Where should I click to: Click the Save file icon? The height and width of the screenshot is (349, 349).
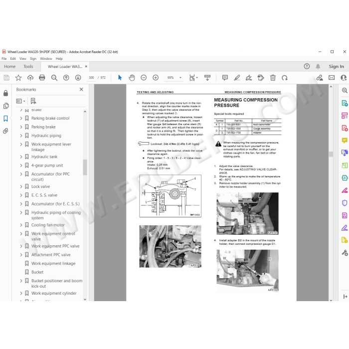click(x=6, y=78)
